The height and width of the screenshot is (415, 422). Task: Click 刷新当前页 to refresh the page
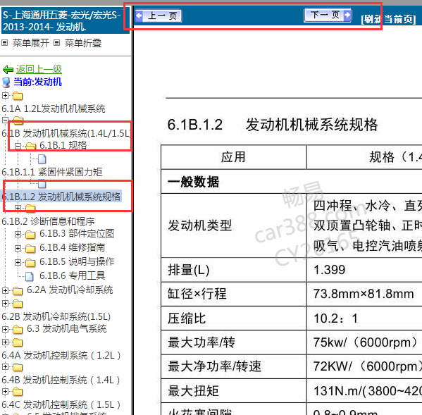(388, 19)
